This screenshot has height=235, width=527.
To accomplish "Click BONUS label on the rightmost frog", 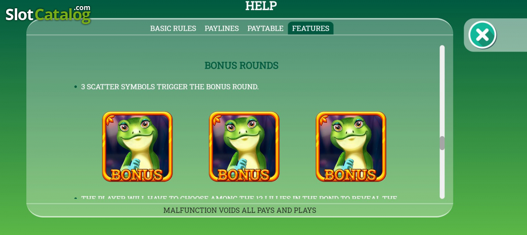I will coord(350,174).
